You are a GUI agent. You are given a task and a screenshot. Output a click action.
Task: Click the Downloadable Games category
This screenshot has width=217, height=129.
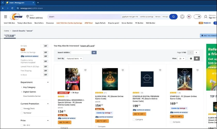click(x=32, y=96)
